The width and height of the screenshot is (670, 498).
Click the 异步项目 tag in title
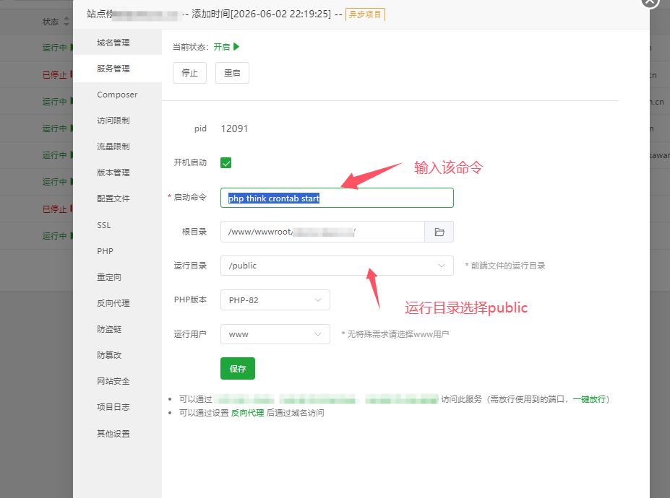[365, 14]
